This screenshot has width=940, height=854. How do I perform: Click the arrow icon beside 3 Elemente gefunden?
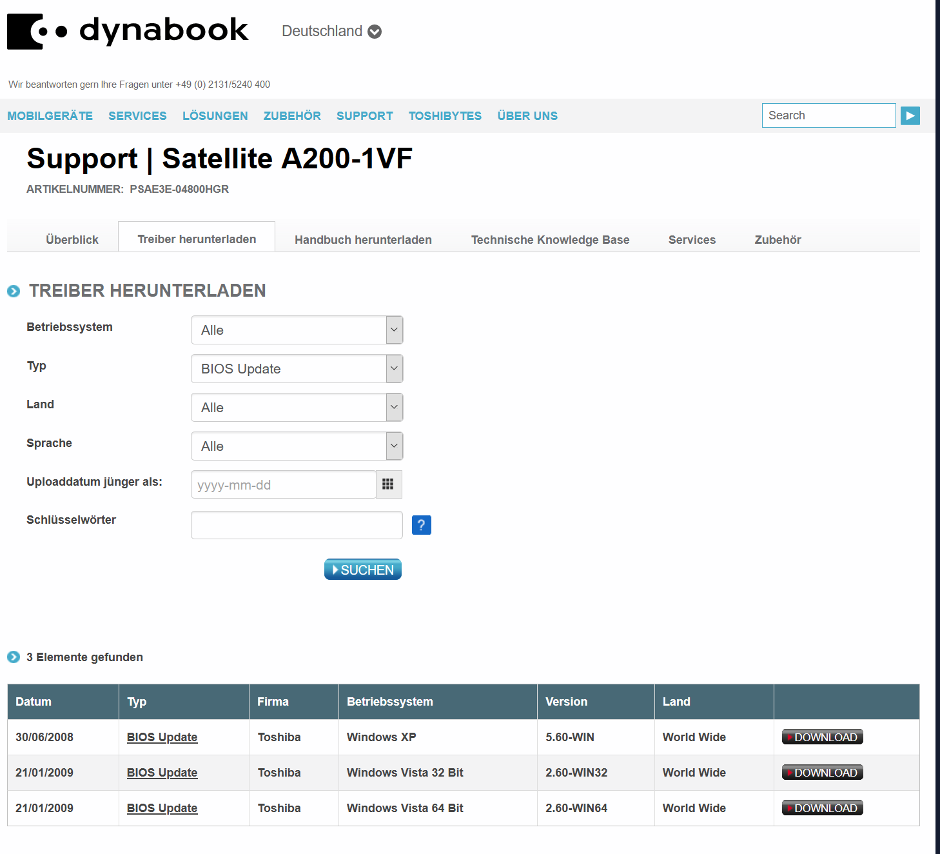14,657
